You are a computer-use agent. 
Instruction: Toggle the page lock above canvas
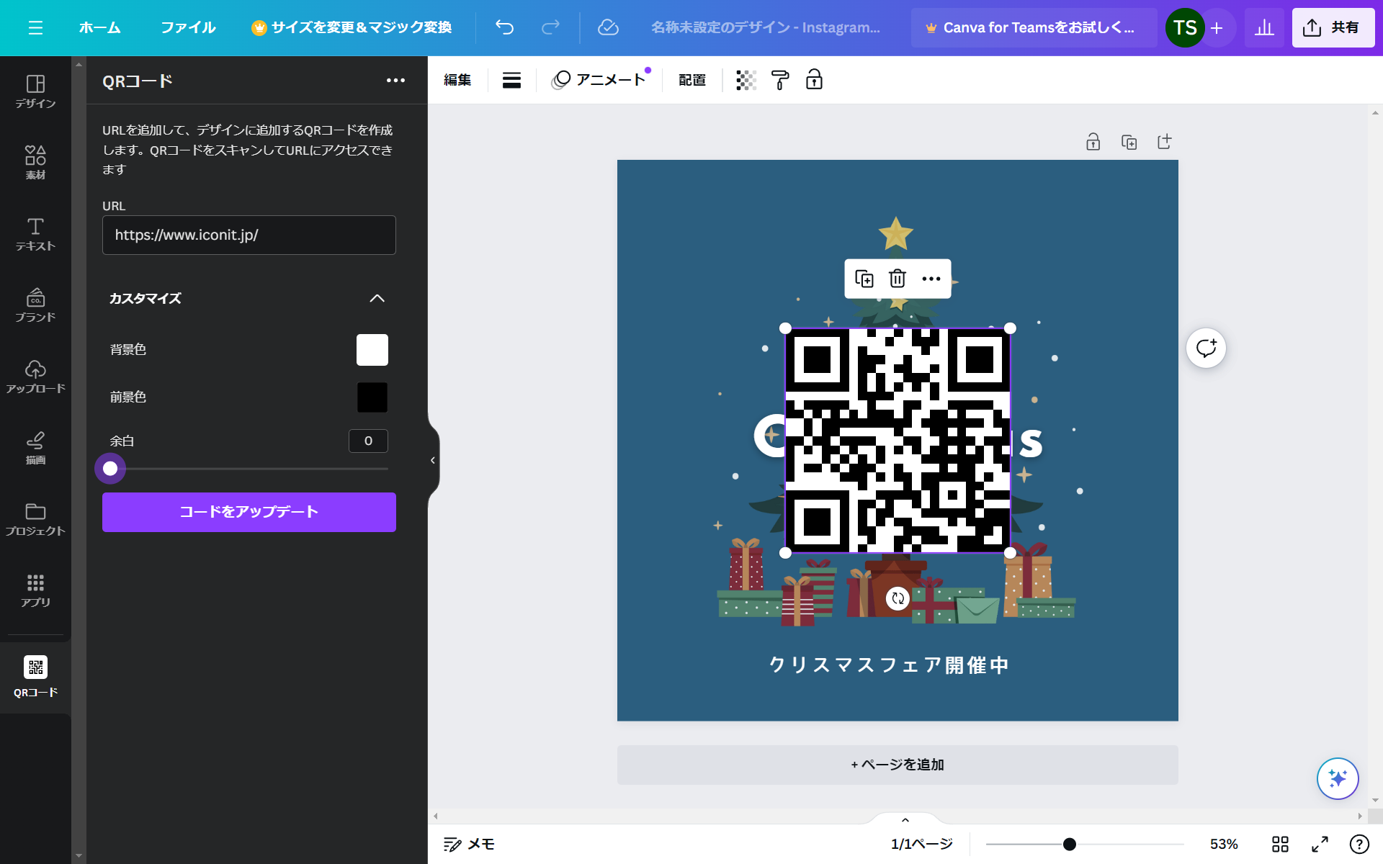[1093, 142]
